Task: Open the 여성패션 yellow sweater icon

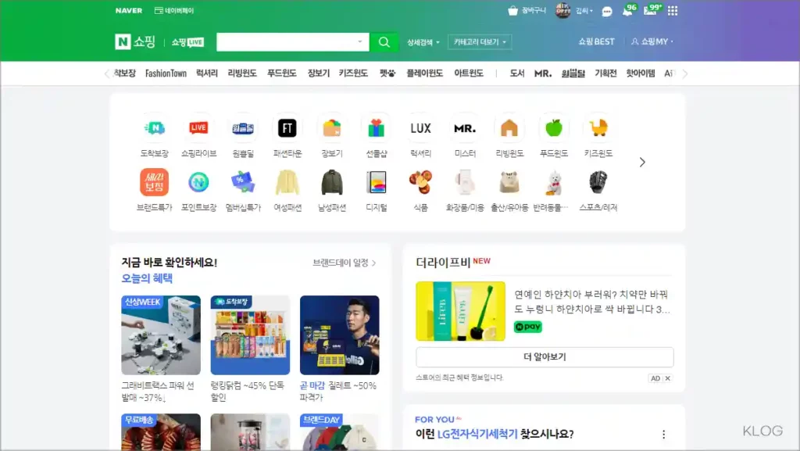Action: click(x=287, y=182)
